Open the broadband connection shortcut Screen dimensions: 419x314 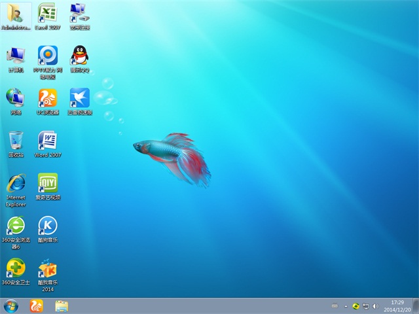click(x=80, y=16)
